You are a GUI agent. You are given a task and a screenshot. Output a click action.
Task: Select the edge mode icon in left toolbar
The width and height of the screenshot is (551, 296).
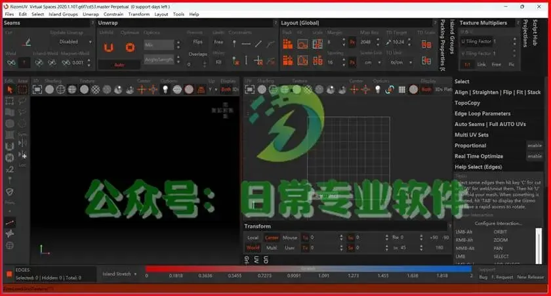click(10, 222)
